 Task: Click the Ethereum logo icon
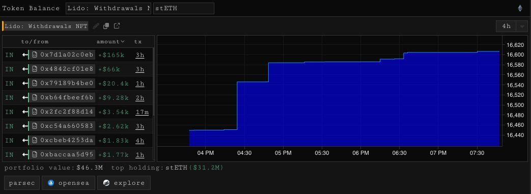point(520,8)
